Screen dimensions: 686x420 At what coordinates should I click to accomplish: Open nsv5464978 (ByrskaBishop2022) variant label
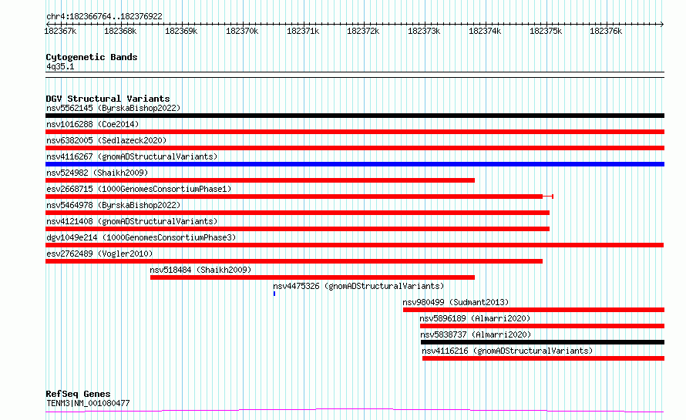click(x=113, y=205)
